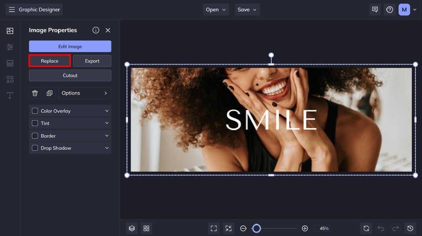This screenshot has height=236, width=422.
Task: Open the Customize sliders sidebar icon
Action: click(10, 47)
